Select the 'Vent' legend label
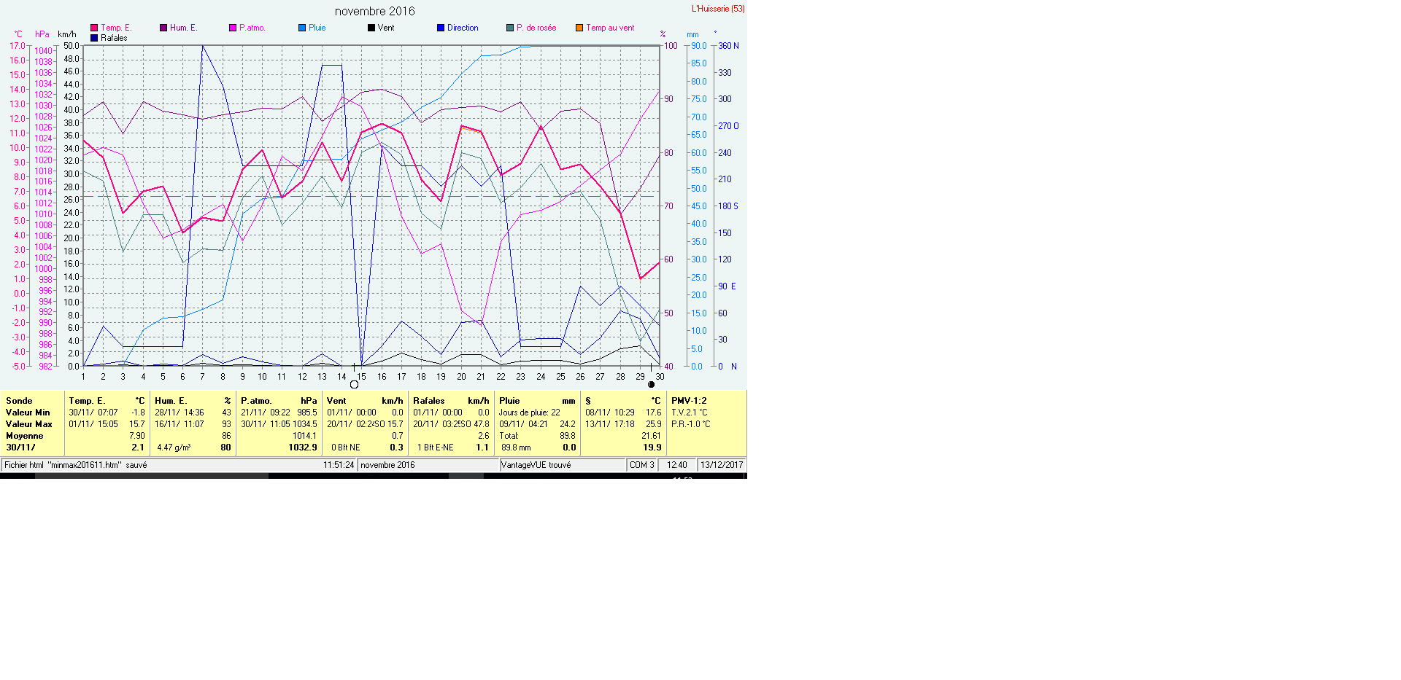This screenshot has height=680, width=1401. (x=386, y=28)
